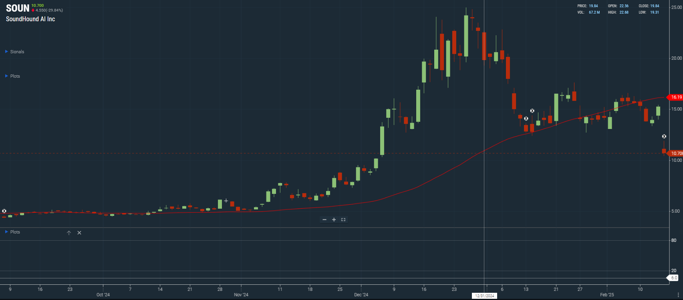683x300 pixels.
Task: Click the higher event marker right of Jan 13
Action: pyautogui.click(x=532, y=111)
